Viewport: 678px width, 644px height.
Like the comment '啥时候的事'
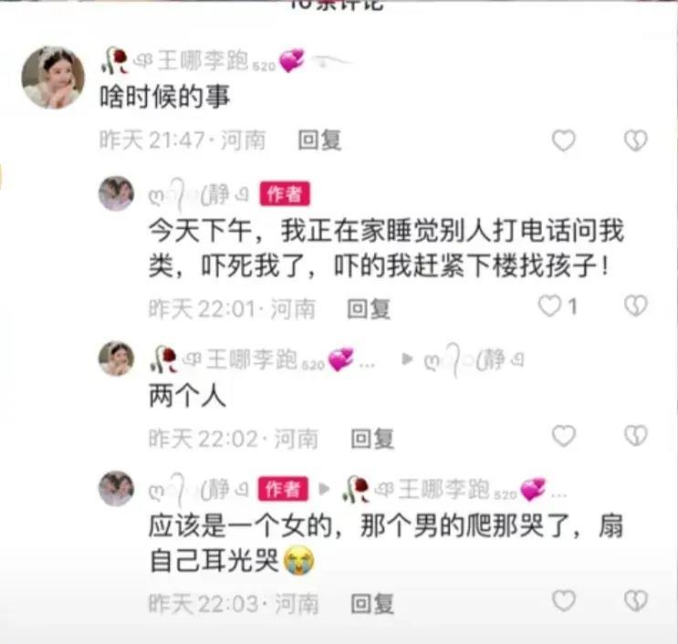pos(563,140)
